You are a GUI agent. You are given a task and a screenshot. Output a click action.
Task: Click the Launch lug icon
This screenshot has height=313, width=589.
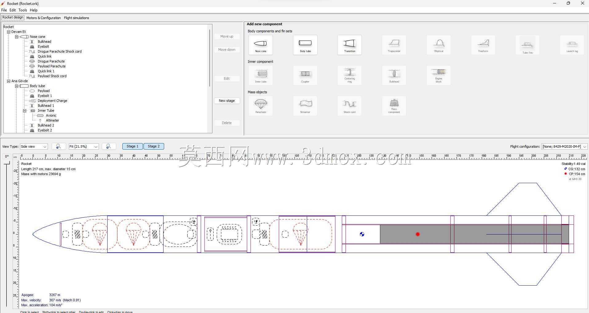[572, 45]
